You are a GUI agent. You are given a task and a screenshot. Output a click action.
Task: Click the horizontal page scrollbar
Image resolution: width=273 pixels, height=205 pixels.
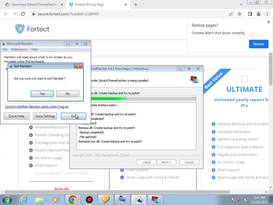[x=117, y=192]
